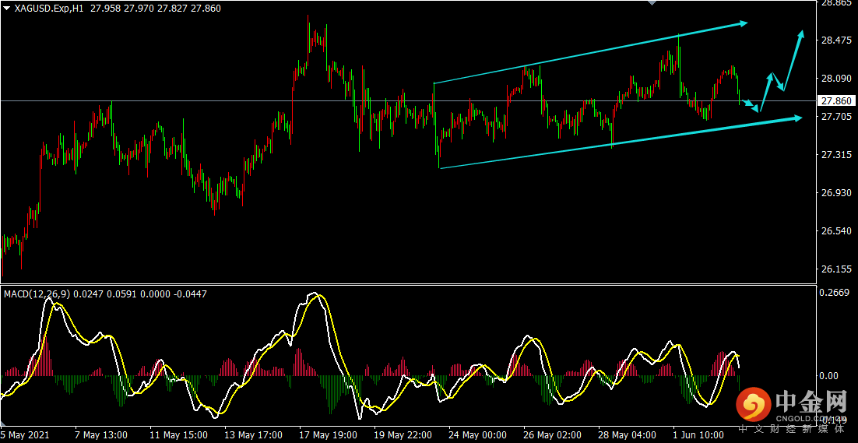
Task: Click the tall cyan projection arrow at far right
Action: point(794,58)
